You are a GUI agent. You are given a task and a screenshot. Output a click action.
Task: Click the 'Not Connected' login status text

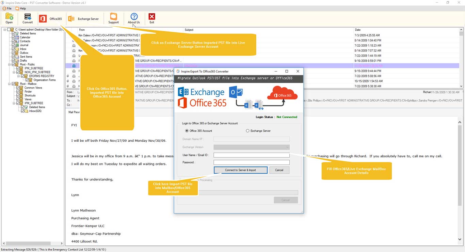pyautogui.click(x=287, y=117)
